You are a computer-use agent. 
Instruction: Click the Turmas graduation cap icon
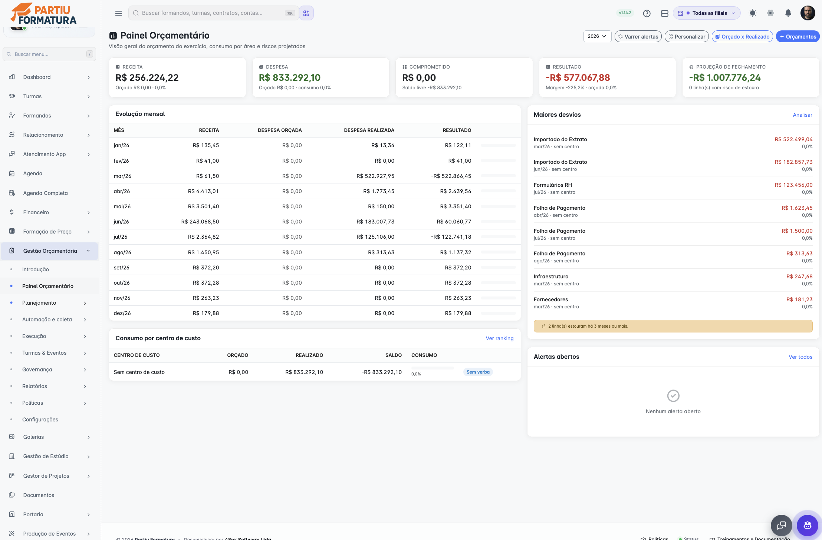point(12,96)
